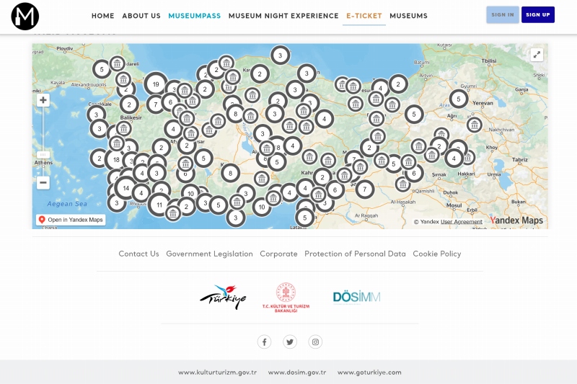
Task: Zoom in on the map
Action: click(x=43, y=100)
